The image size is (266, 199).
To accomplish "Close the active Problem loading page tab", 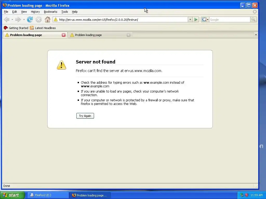I will (x=64, y=35).
